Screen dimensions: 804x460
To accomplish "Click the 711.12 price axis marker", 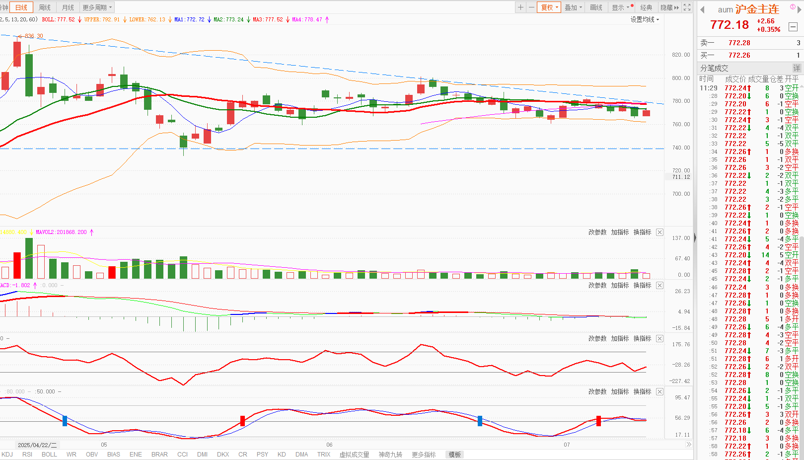I will (681, 177).
